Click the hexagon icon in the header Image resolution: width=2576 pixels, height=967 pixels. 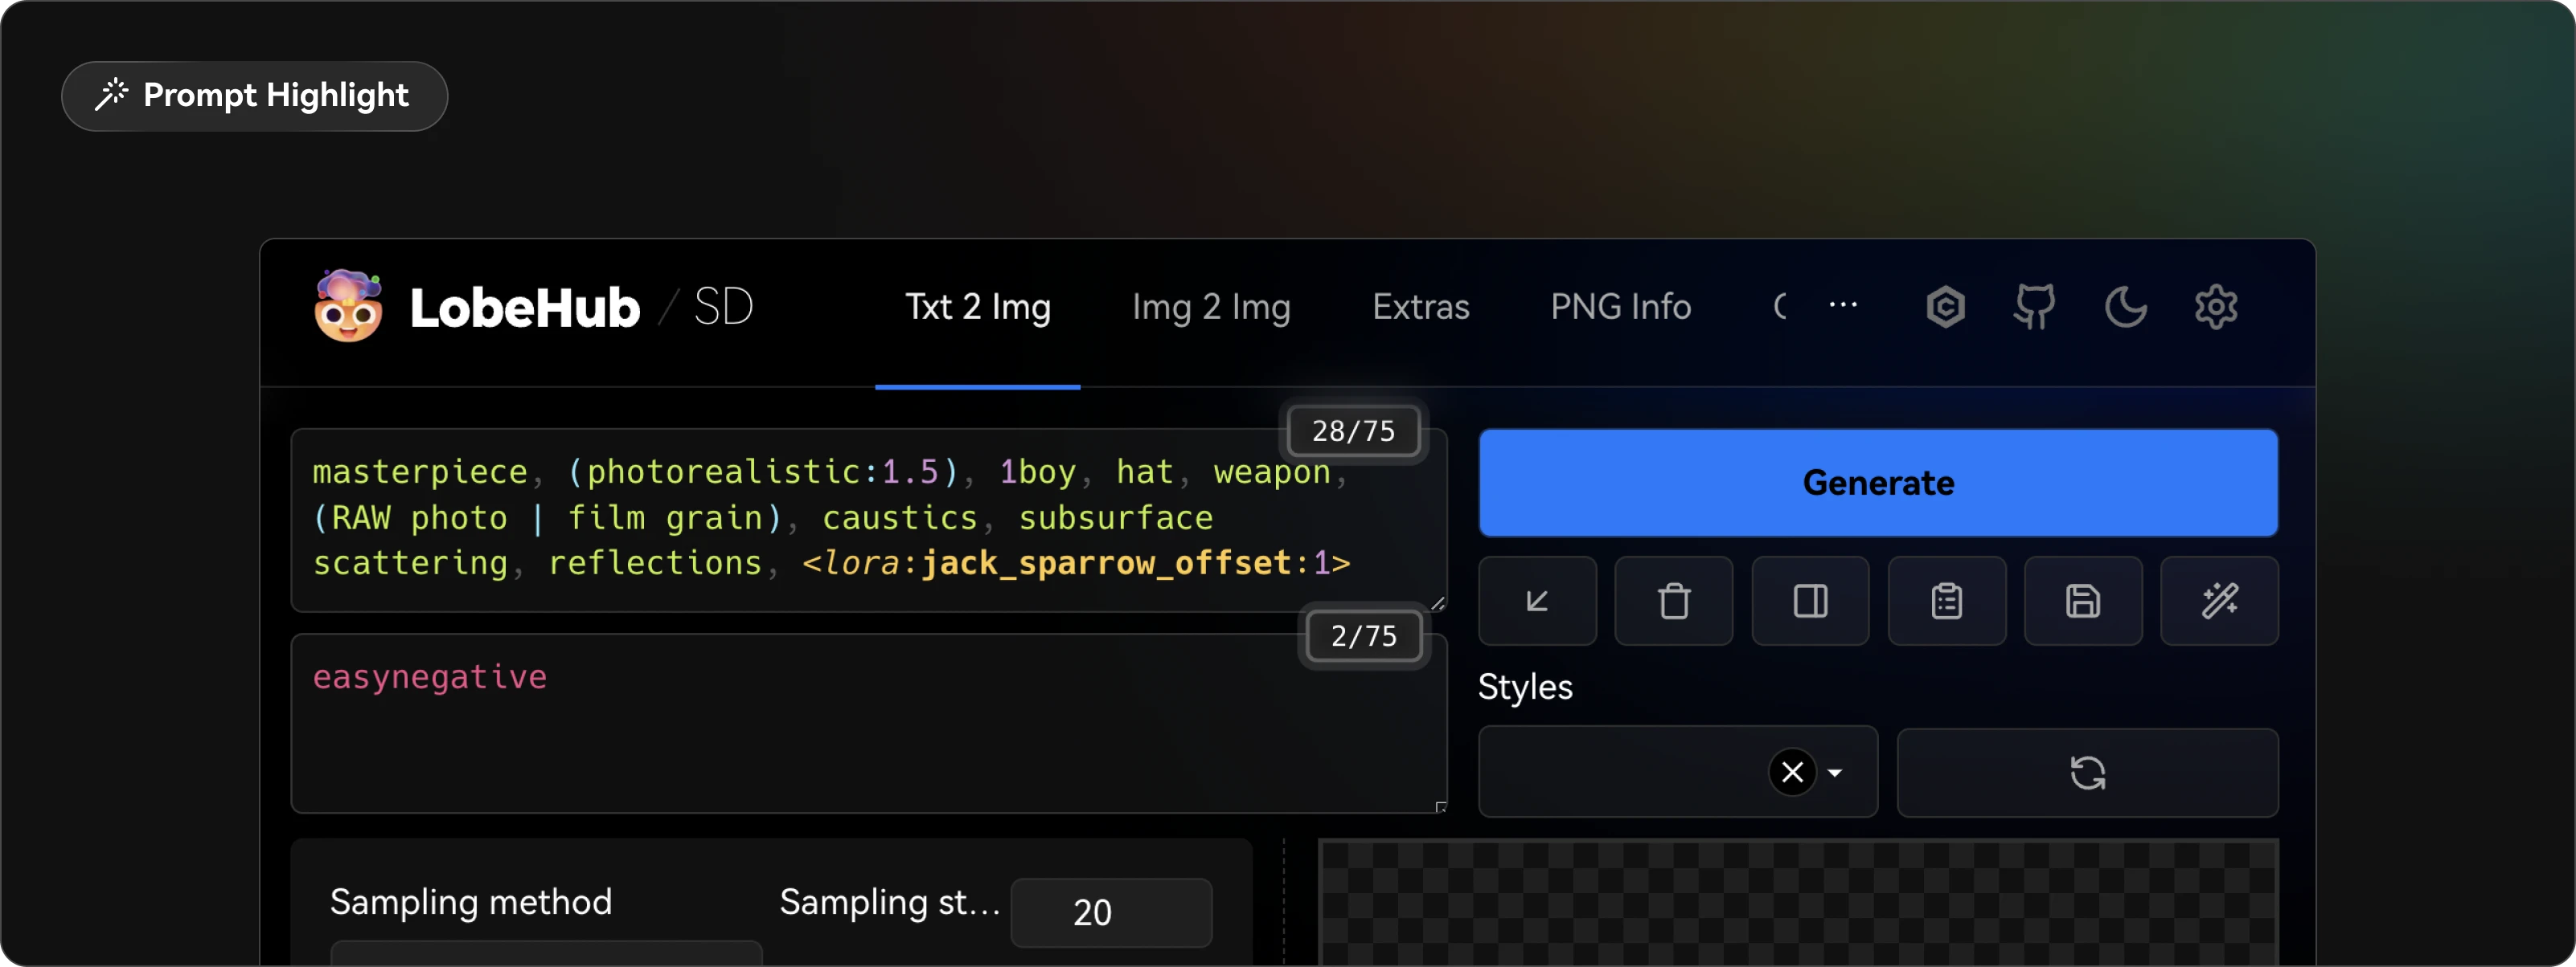[x=1945, y=307]
